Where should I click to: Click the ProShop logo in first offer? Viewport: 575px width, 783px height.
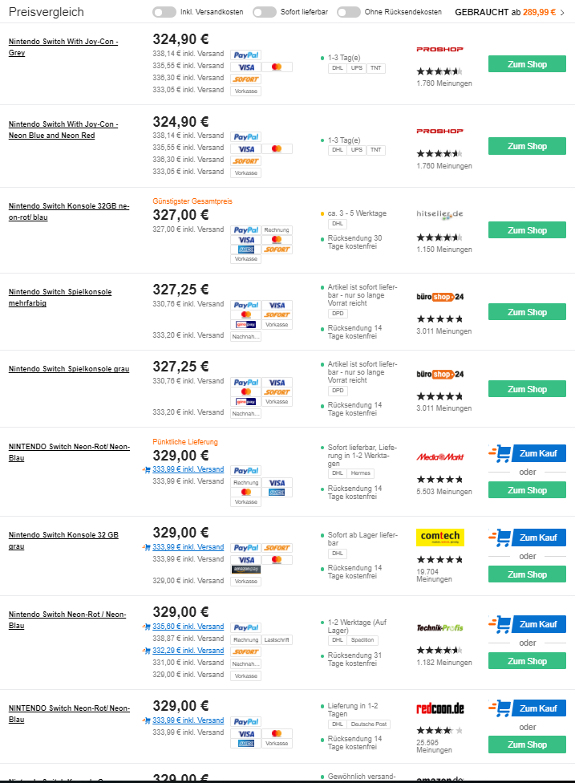coord(439,49)
